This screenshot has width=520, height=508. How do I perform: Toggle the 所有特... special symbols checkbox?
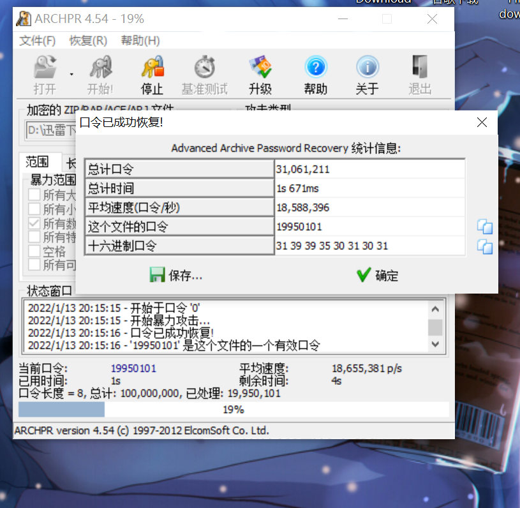coord(34,237)
